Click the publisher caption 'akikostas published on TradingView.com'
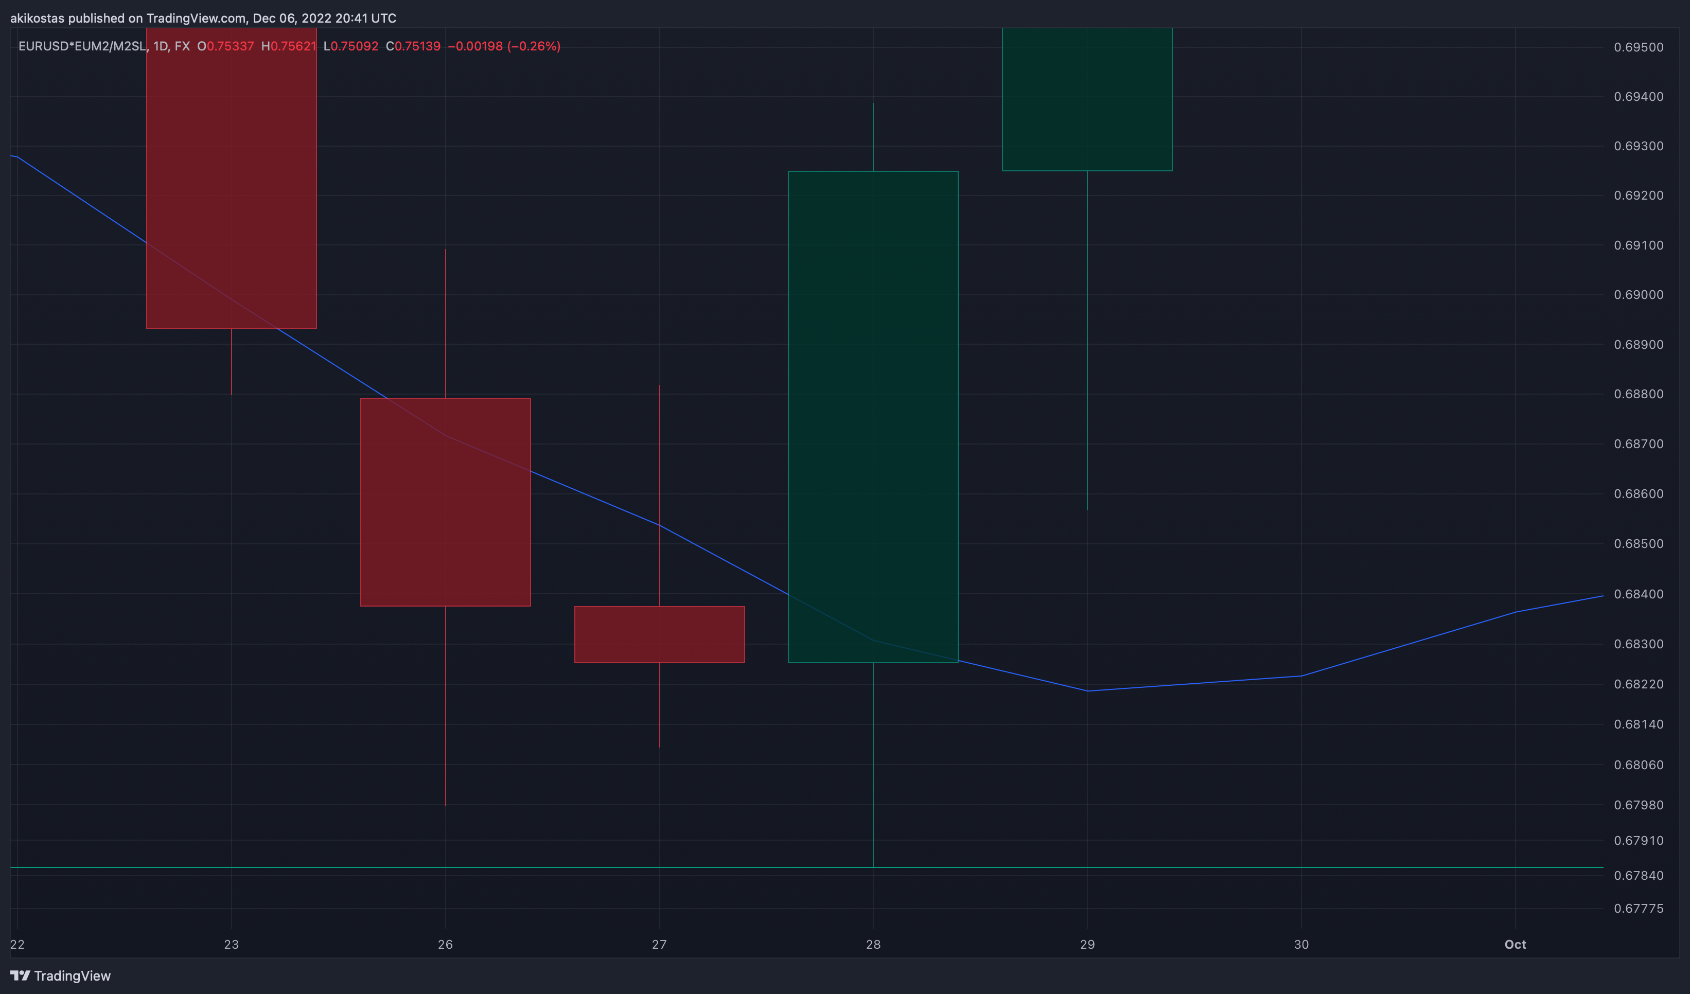The height and width of the screenshot is (994, 1690). coord(128,18)
